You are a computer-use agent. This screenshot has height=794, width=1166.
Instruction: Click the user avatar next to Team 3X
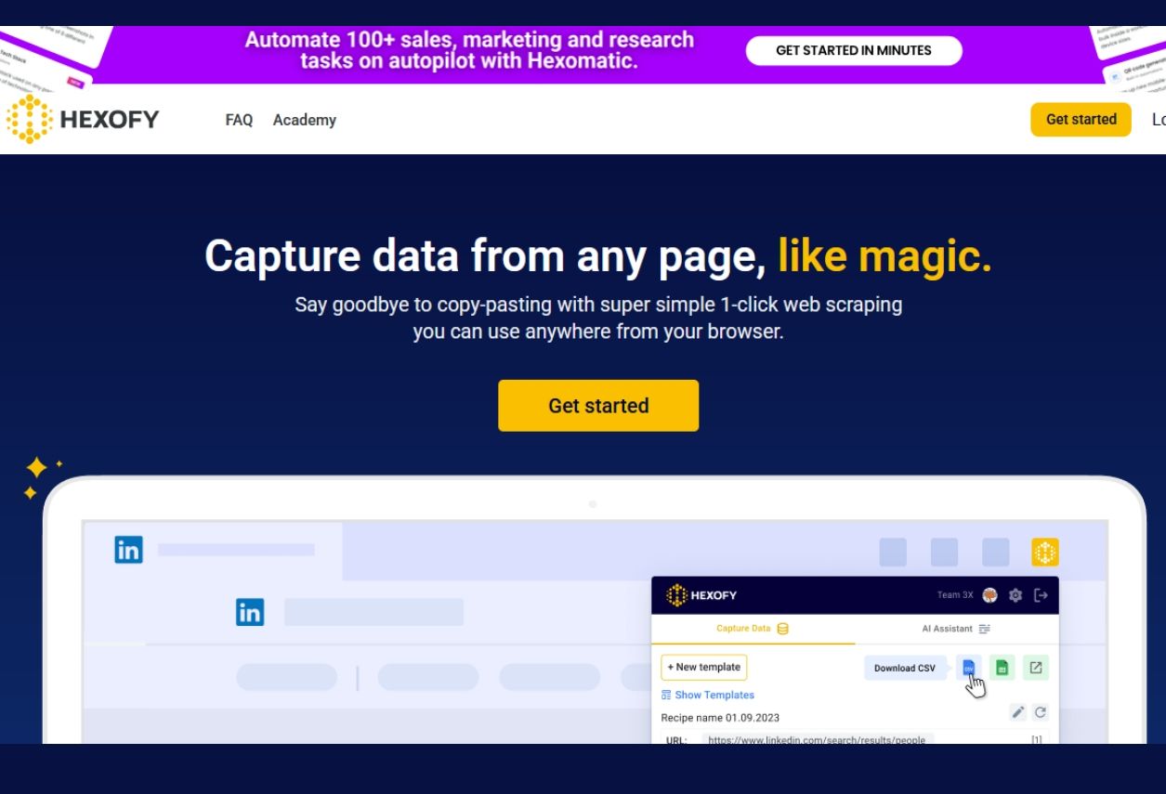tap(989, 595)
